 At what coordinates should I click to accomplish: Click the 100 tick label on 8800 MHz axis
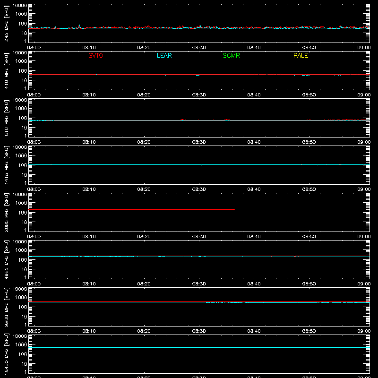pyautogui.click(x=23, y=307)
